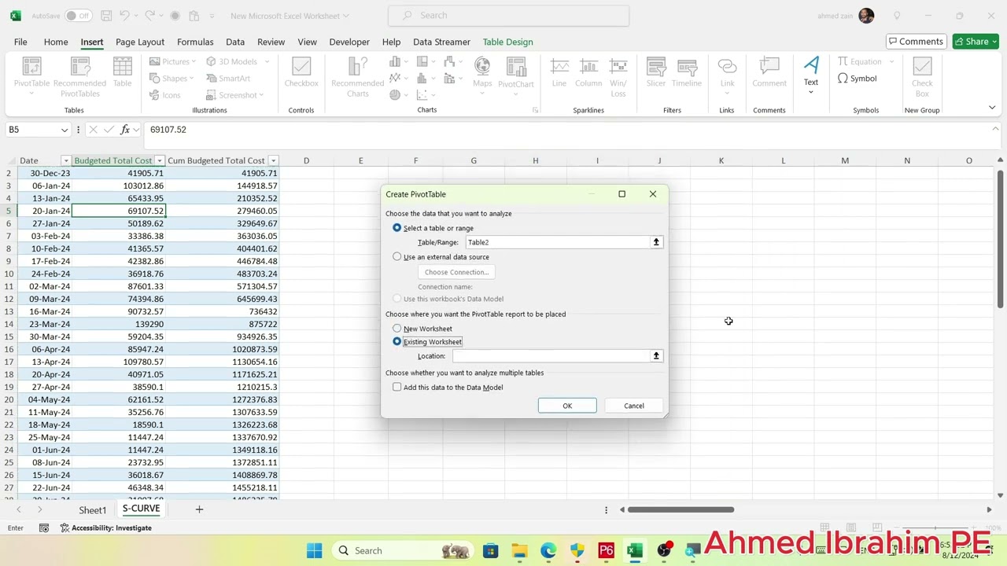Insert a Line sparkline
Viewport: 1007px width, 566px height.
coord(559,72)
